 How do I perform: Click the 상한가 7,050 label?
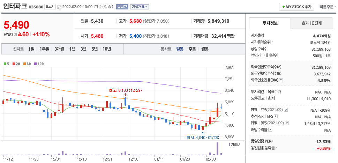click(x=156, y=21)
